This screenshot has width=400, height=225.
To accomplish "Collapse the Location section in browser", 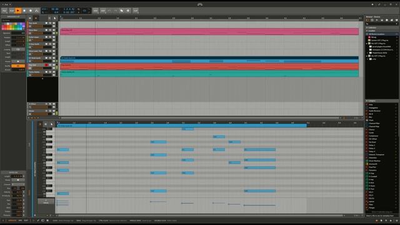I will coord(382,31).
